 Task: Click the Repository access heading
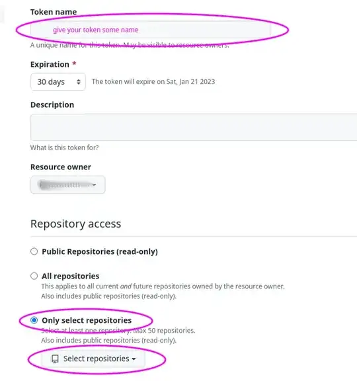[76, 224]
